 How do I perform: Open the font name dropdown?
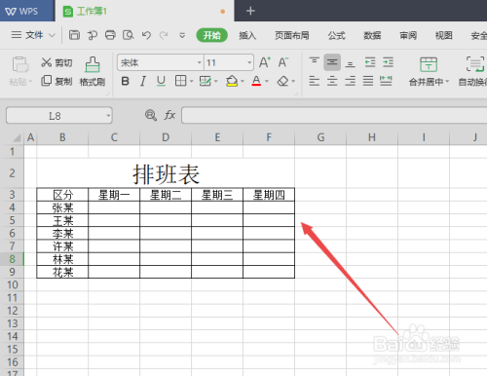pos(200,62)
